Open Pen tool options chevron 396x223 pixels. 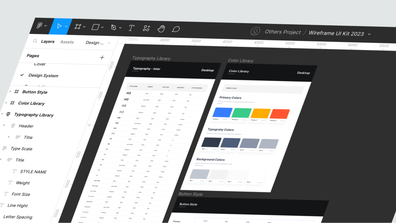point(121,28)
